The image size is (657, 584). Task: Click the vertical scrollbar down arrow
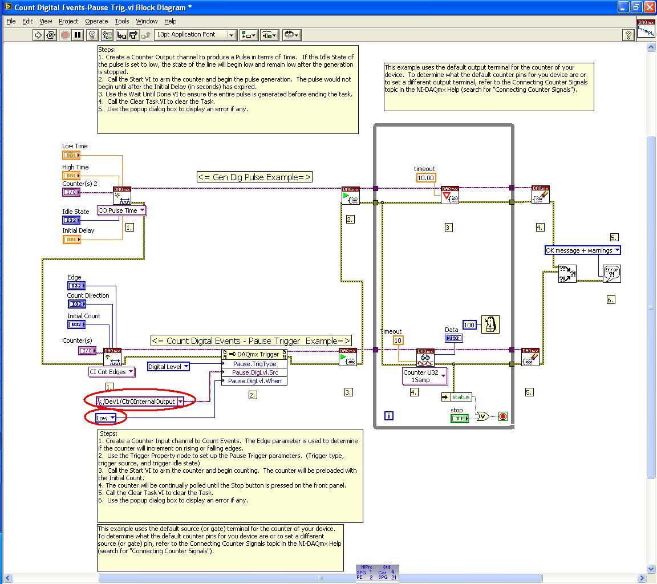[x=651, y=569]
